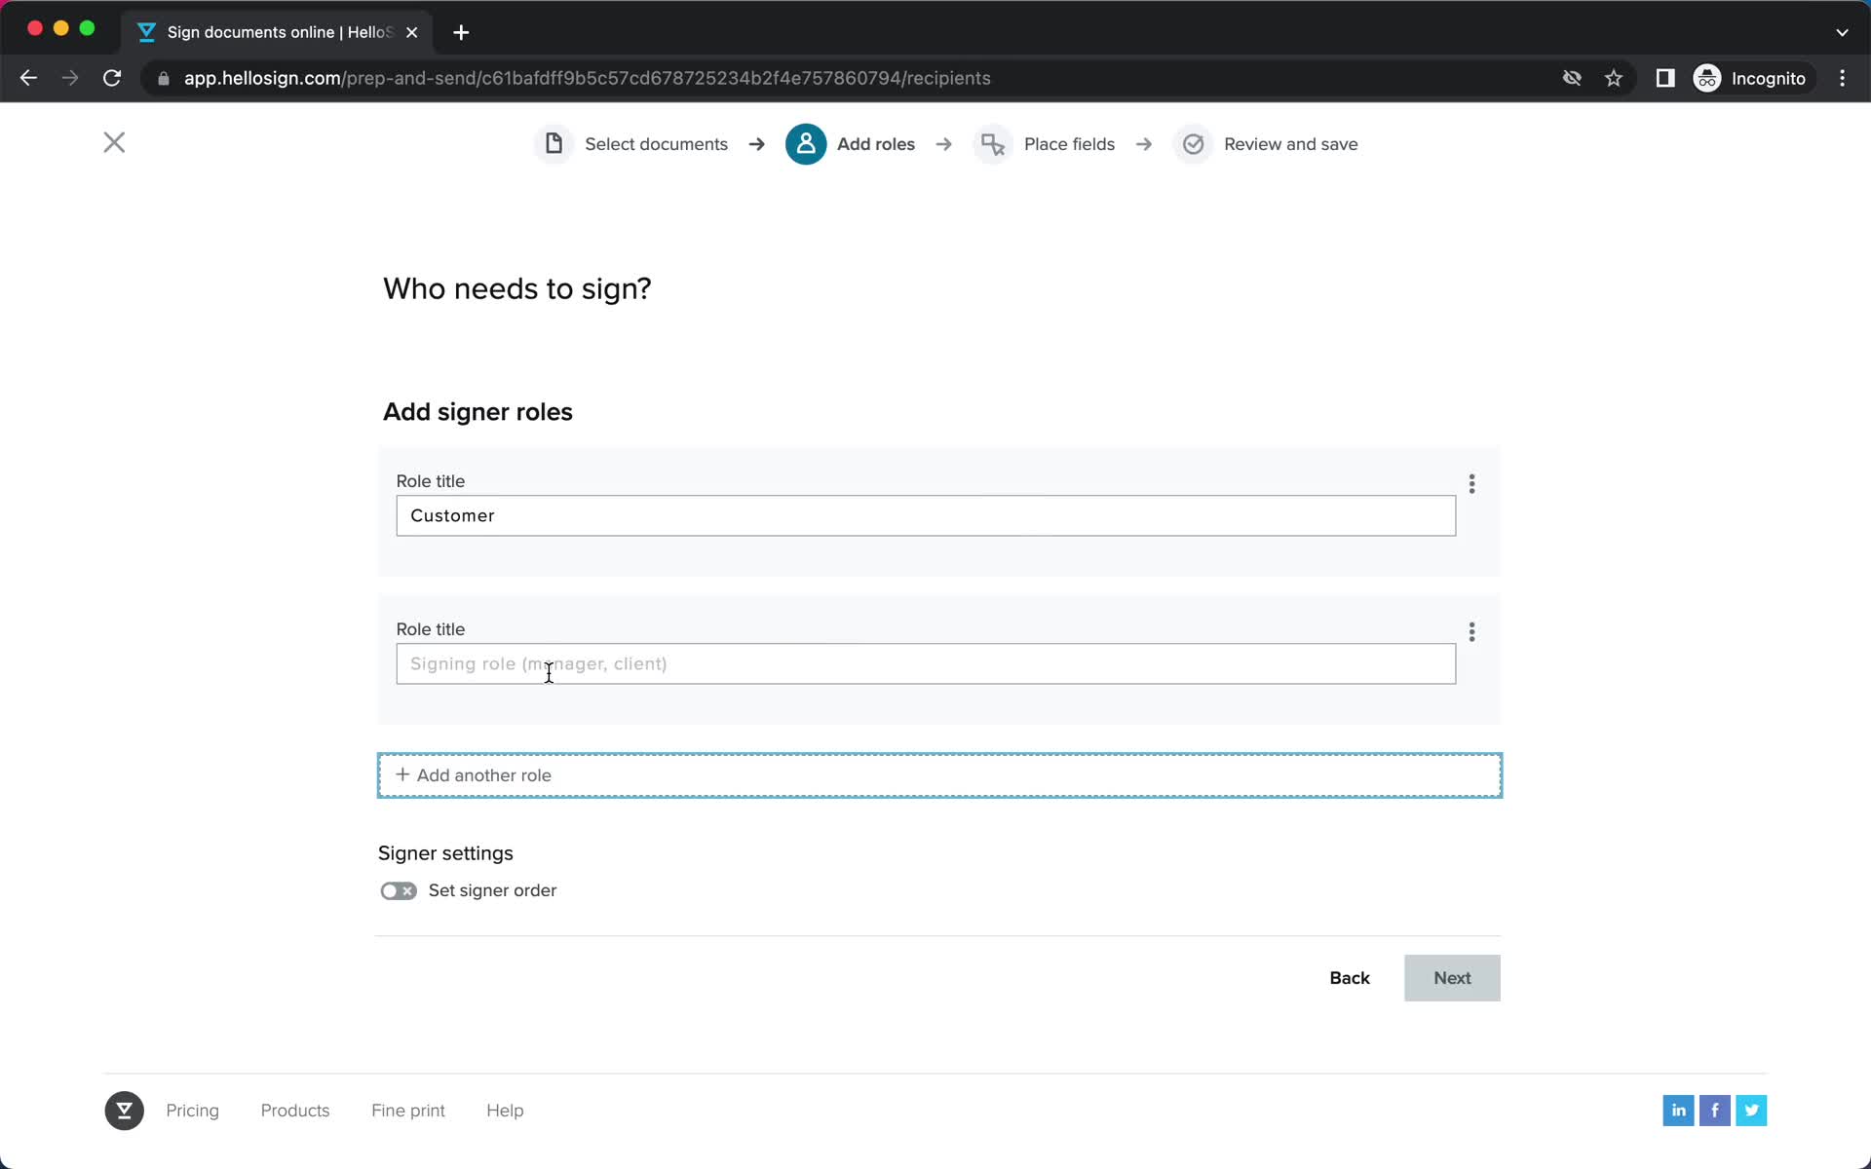Click the Customer role title input field
1871x1169 pixels.
click(926, 514)
